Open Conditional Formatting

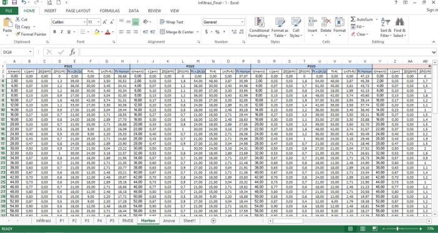click(259, 28)
